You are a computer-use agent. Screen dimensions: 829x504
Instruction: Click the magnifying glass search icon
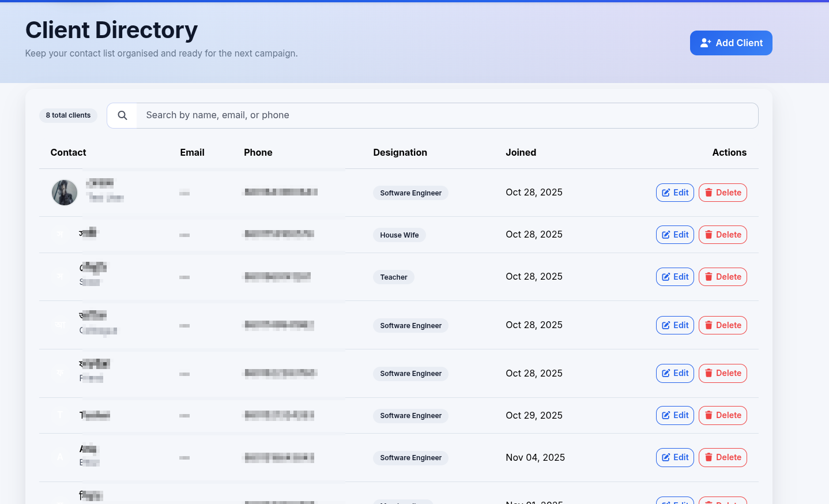[x=122, y=115]
